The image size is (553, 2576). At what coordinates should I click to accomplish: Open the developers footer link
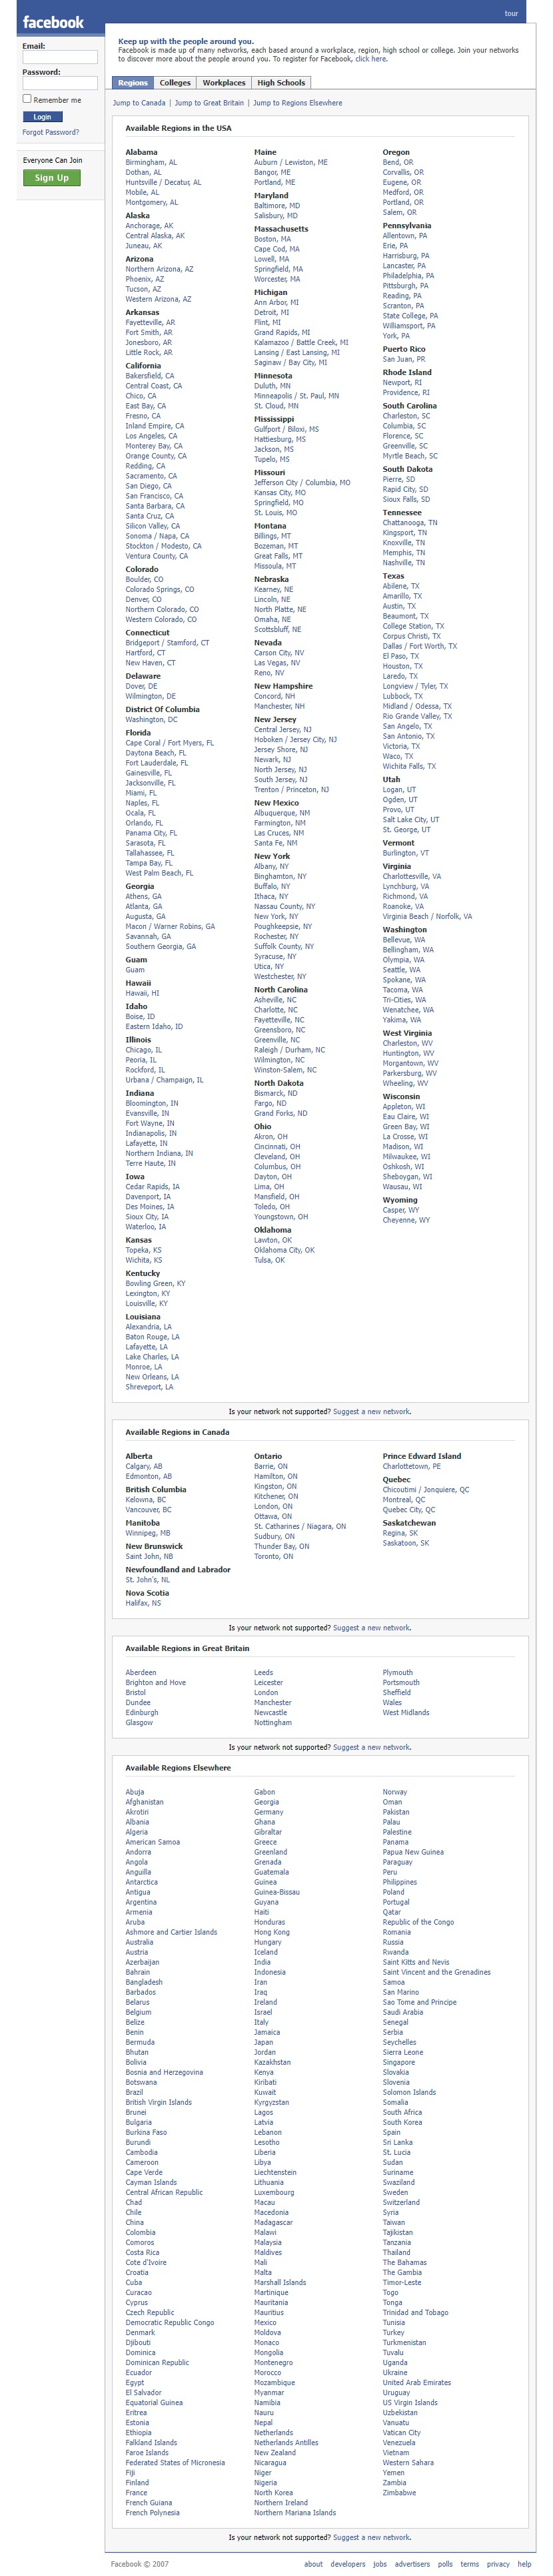(x=348, y=2564)
